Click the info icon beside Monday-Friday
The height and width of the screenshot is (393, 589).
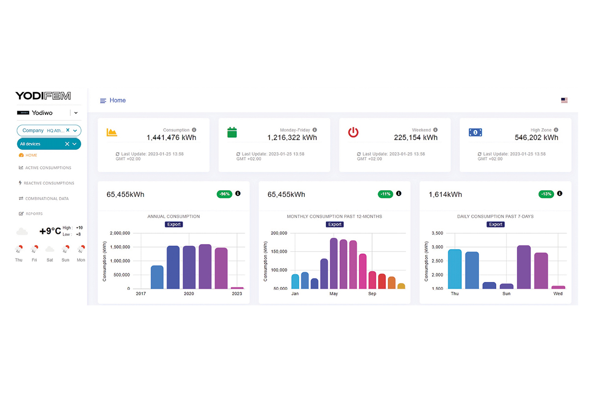(x=315, y=130)
